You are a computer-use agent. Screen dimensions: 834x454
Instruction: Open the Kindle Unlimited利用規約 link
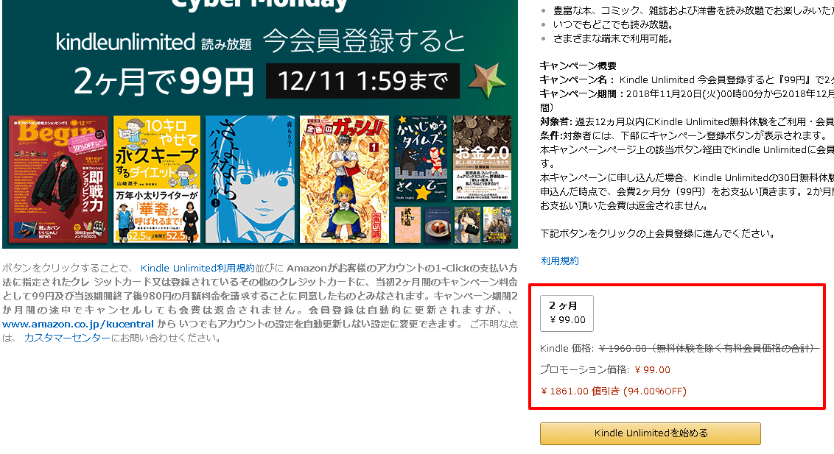197,268
